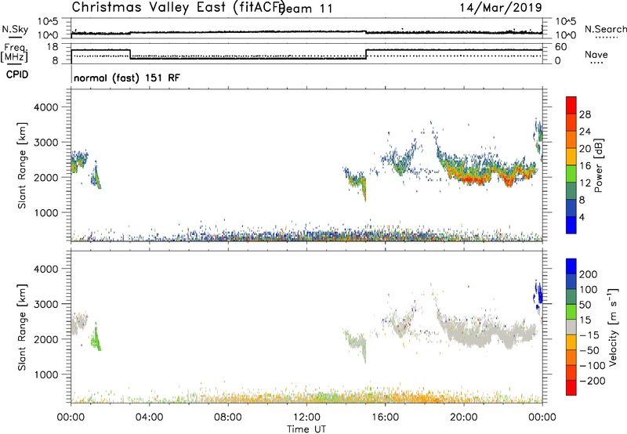Pick the bright blue bottom Power colorbar segment
The width and height of the screenshot is (627, 434).
[x=571, y=225]
